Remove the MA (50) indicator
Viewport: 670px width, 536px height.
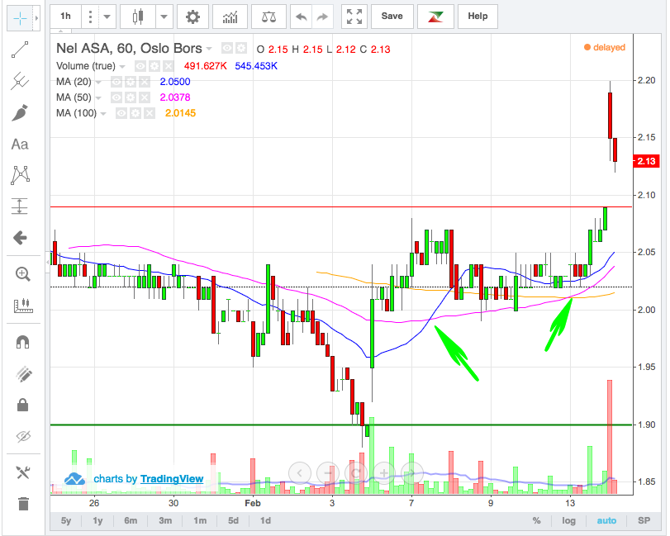[145, 97]
